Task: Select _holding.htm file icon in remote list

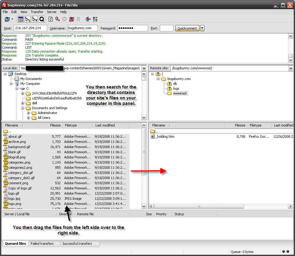Action: click(x=153, y=137)
